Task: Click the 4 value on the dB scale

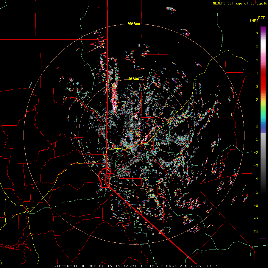Action: (257, 73)
